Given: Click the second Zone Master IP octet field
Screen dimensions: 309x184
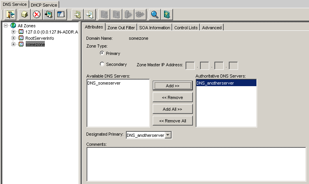Looking at the screenshot, I should coord(205,65).
